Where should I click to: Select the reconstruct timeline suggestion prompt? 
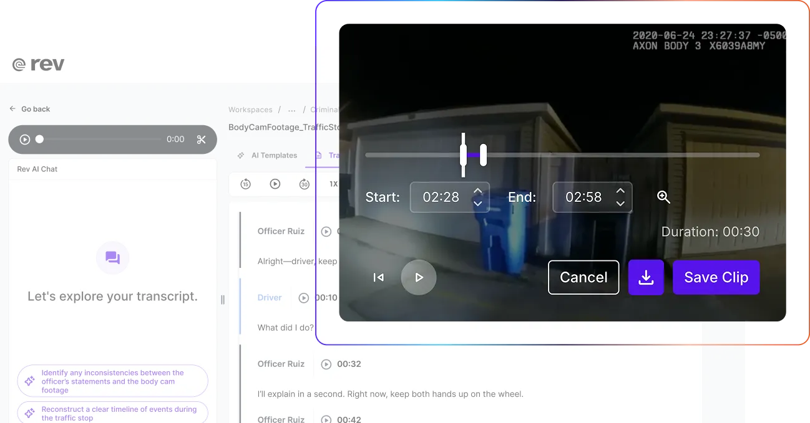112,413
